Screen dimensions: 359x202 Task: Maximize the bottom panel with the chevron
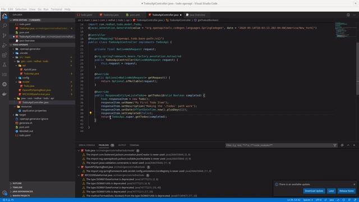click(x=348, y=145)
